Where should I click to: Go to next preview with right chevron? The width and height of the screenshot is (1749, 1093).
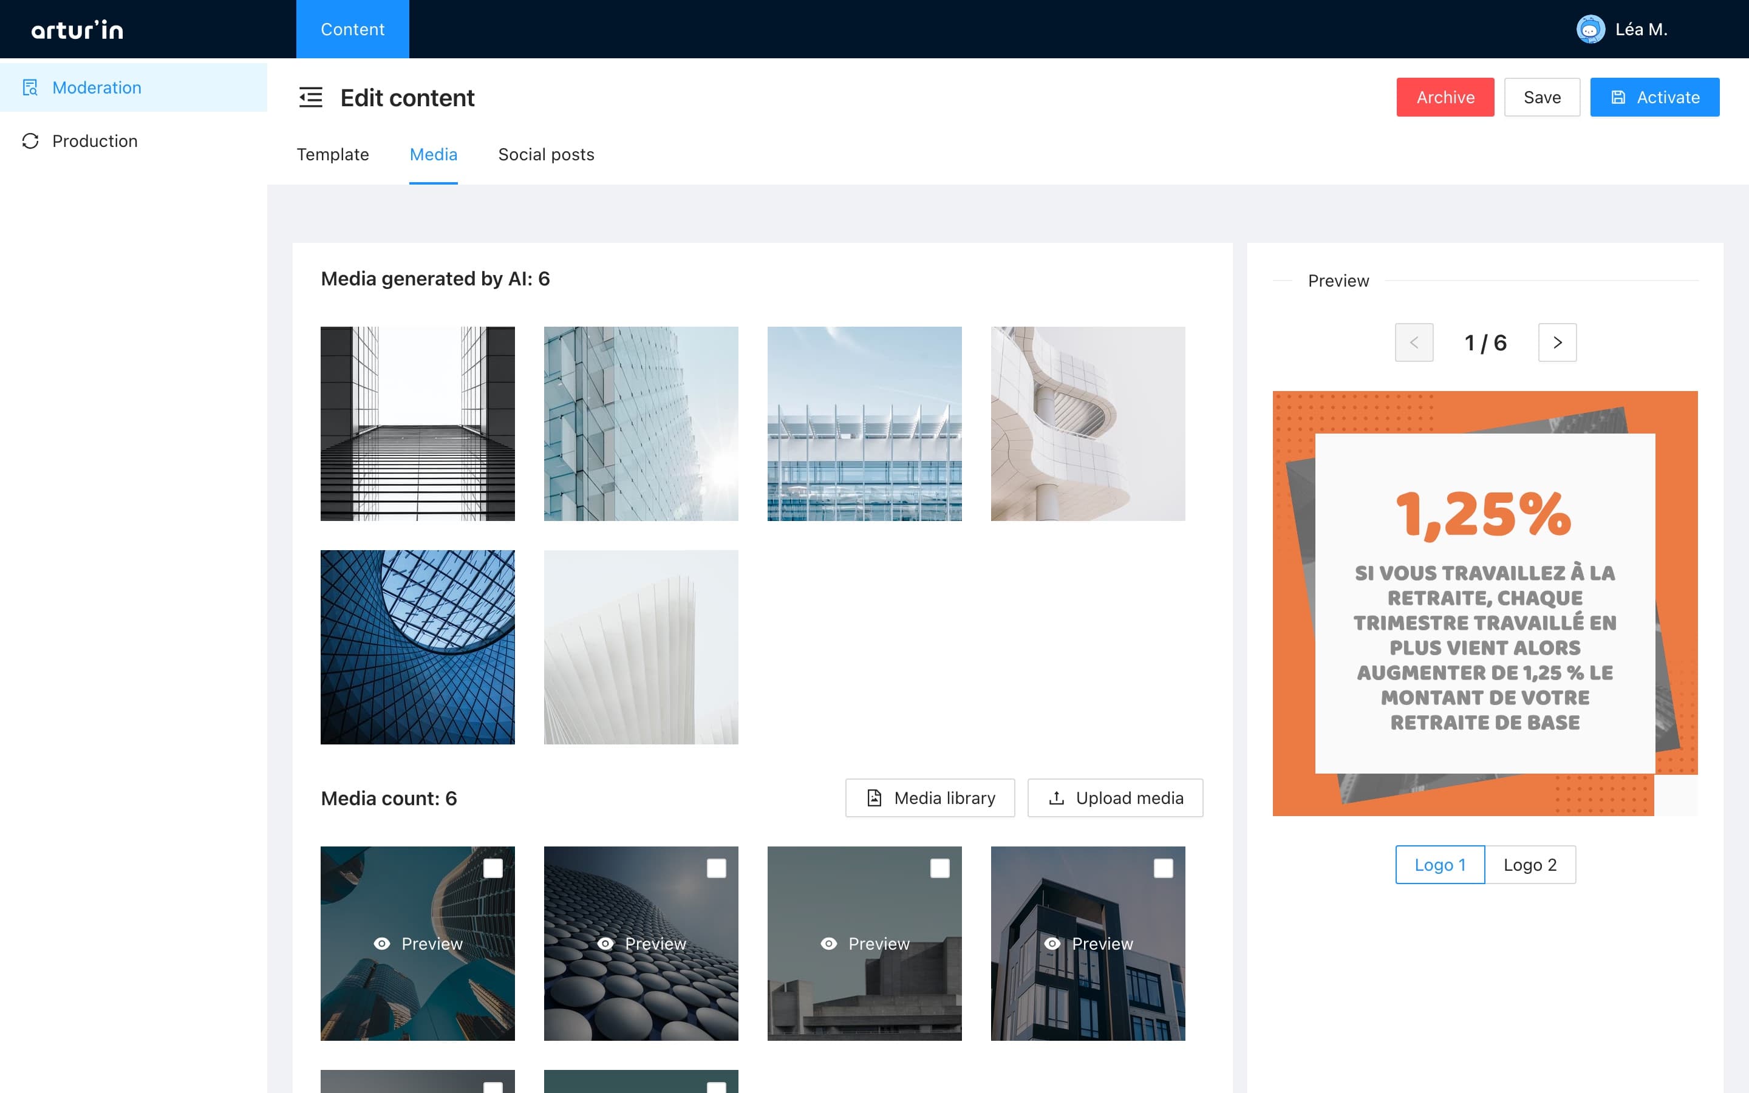click(x=1558, y=342)
